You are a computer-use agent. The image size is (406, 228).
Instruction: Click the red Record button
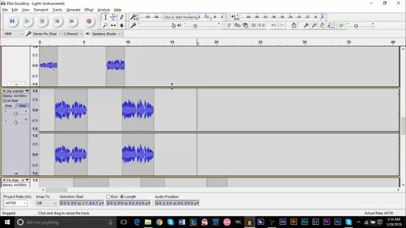[89, 21]
